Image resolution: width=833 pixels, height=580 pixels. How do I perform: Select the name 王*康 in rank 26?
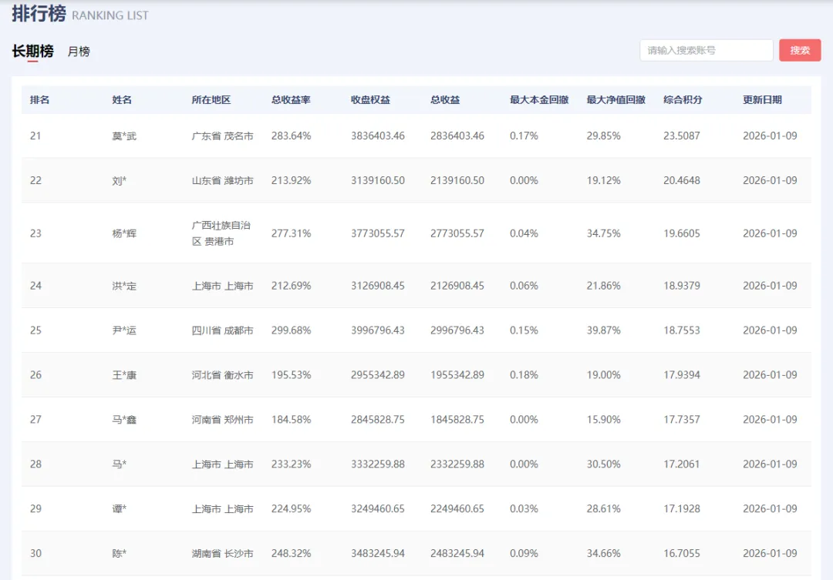coord(124,375)
